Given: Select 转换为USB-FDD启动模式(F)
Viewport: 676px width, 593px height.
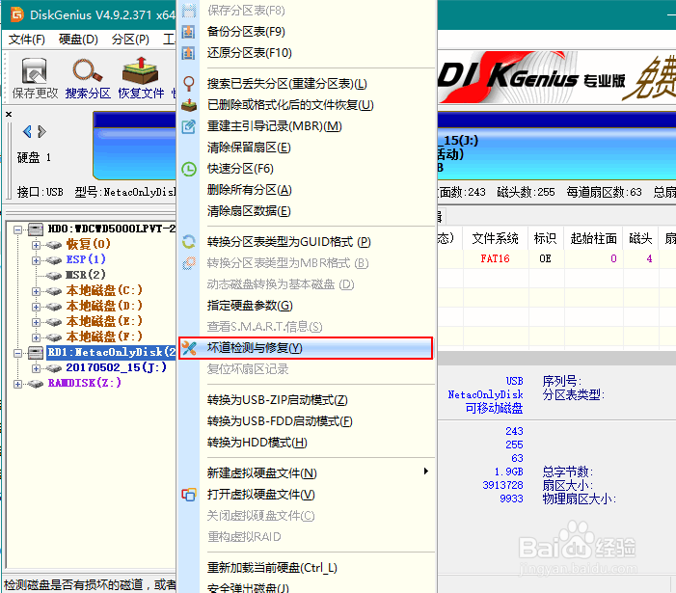Looking at the screenshot, I should click(280, 421).
